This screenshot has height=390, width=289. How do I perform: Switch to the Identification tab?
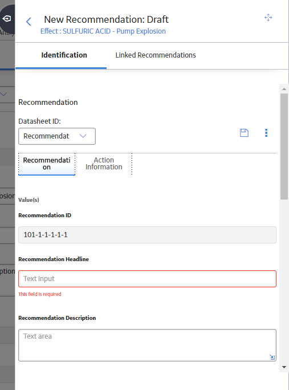click(64, 55)
